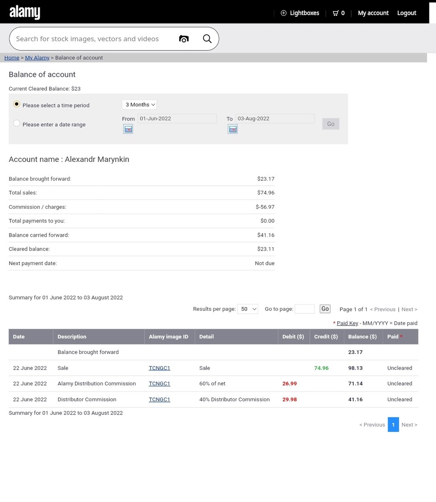
Task: Click 'Account name : Alexandr Marynkin' heading
Action: pyautogui.click(x=69, y=159)
